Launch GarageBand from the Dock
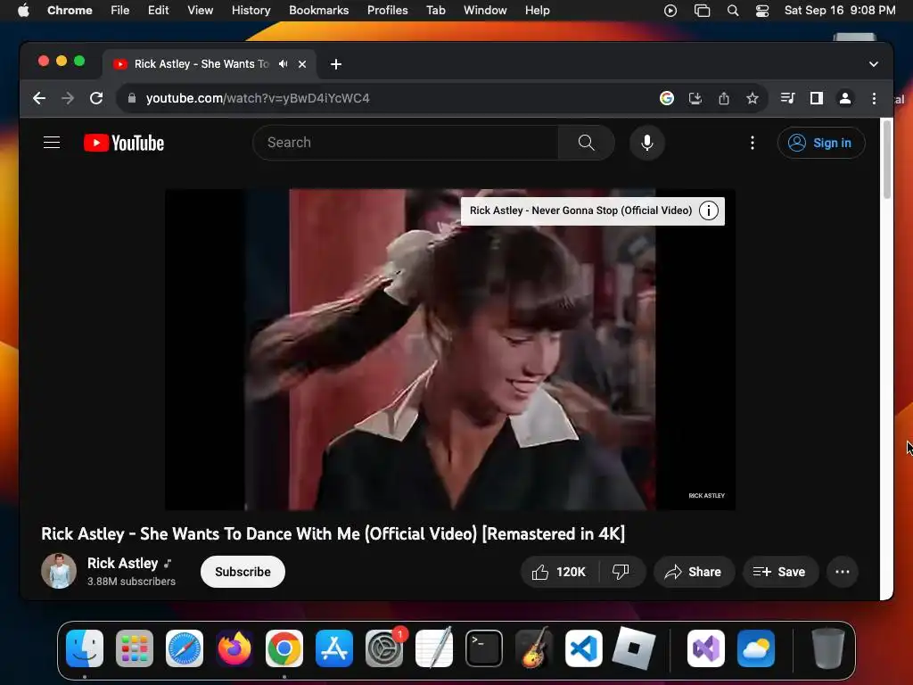The image size is (913, 685). coord(534,648)
